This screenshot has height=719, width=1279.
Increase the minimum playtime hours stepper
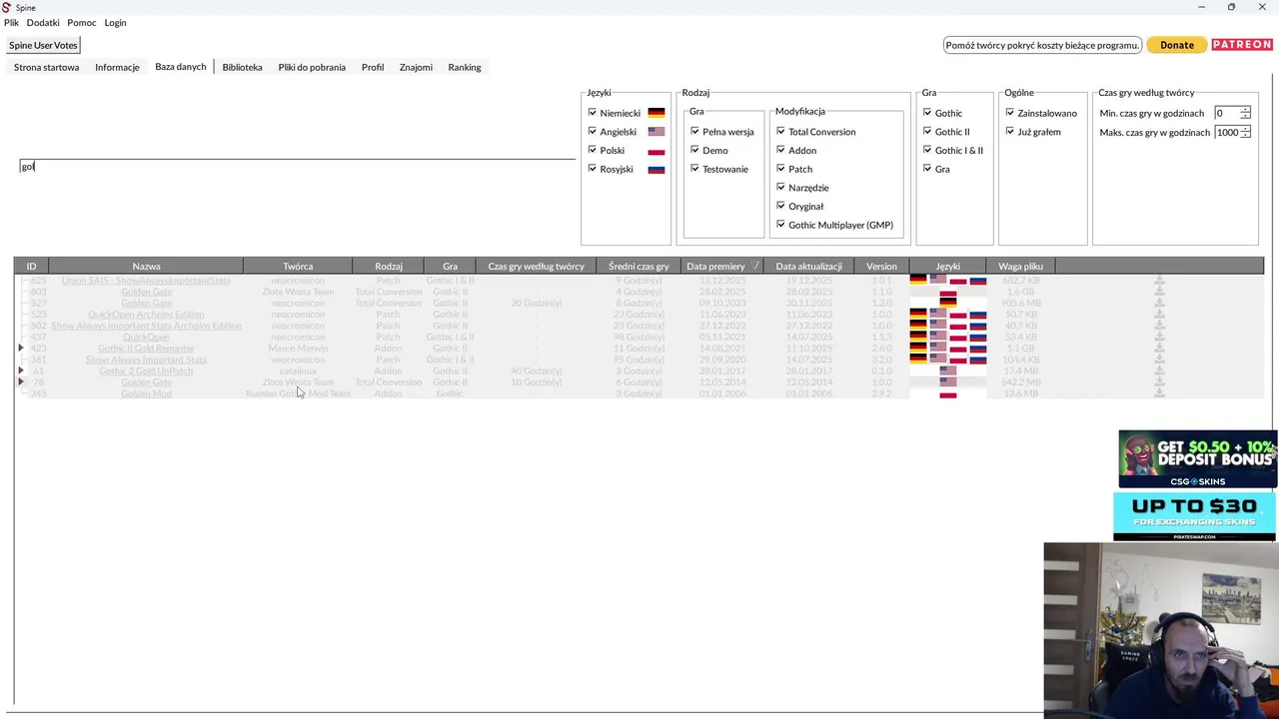pyautogui.click(x=1245, y=110)
